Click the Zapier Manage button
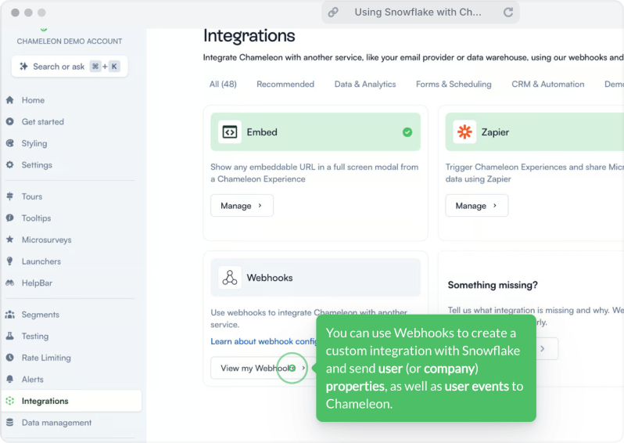Viewport: 624px width, 443px height. (x=477, y=206)
